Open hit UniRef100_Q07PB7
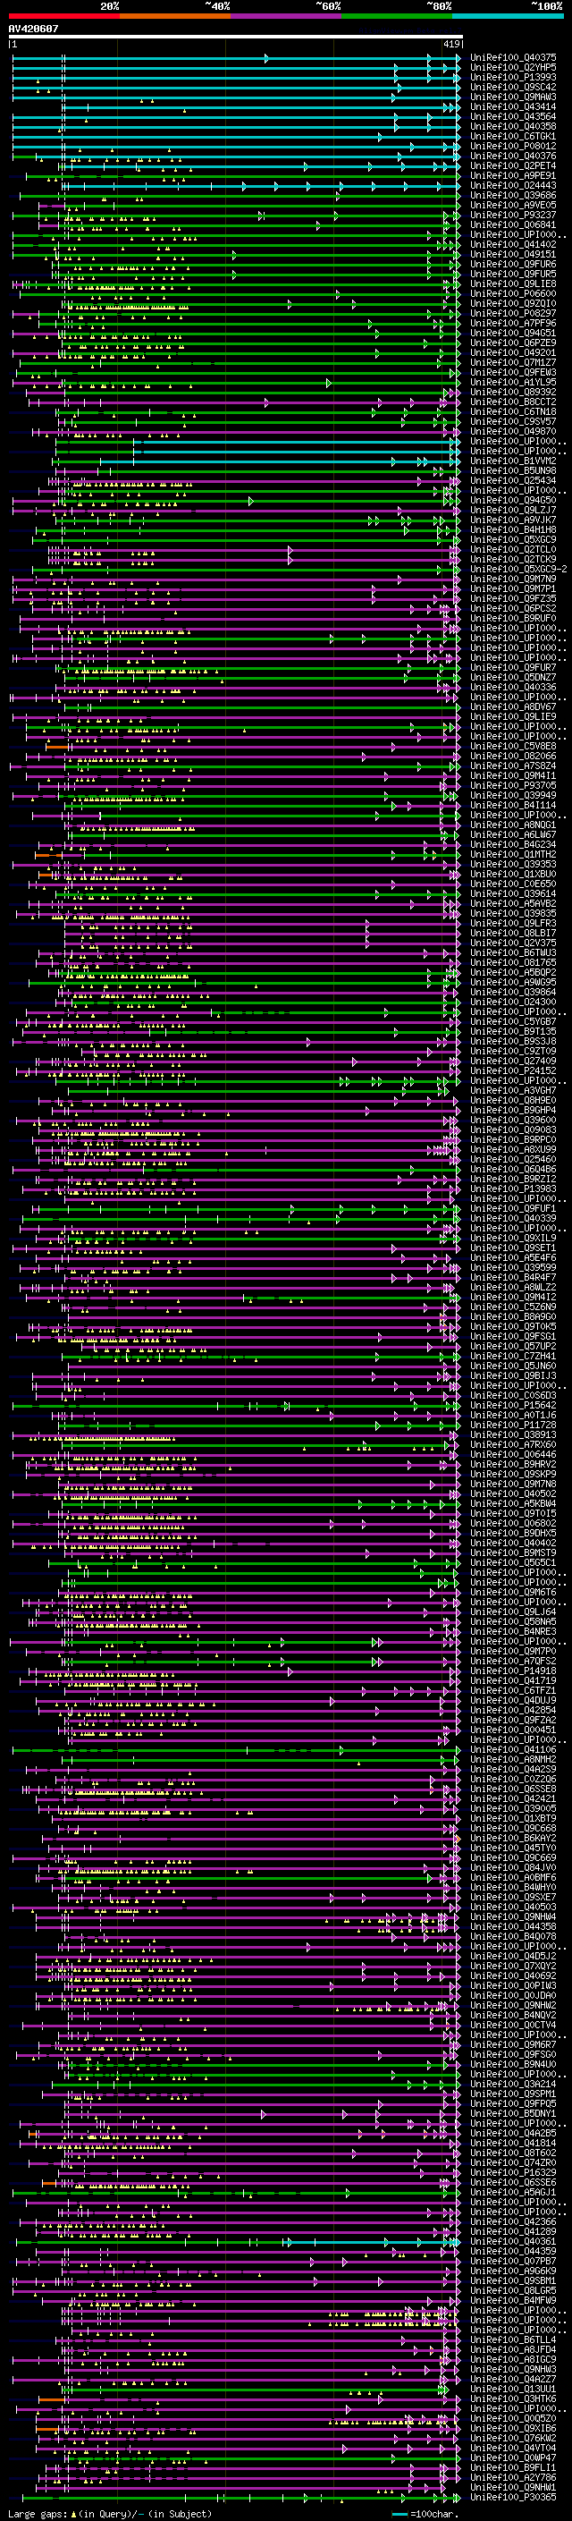Screen dimensions: 572x2521 pyautogui.click(x=513, y=2261)
